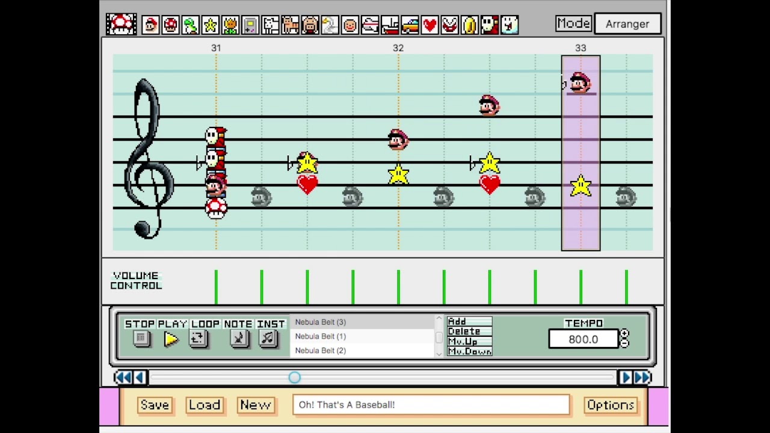
Task: Select the Boat instrument icon
Action: 390,25
